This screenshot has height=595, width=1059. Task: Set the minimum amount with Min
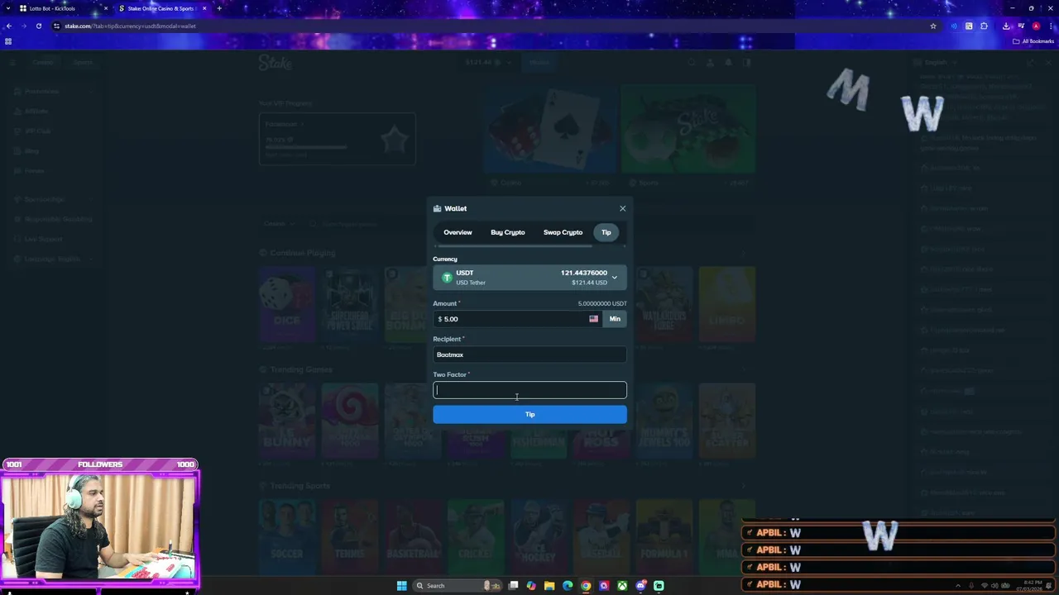tap(615, 319)
